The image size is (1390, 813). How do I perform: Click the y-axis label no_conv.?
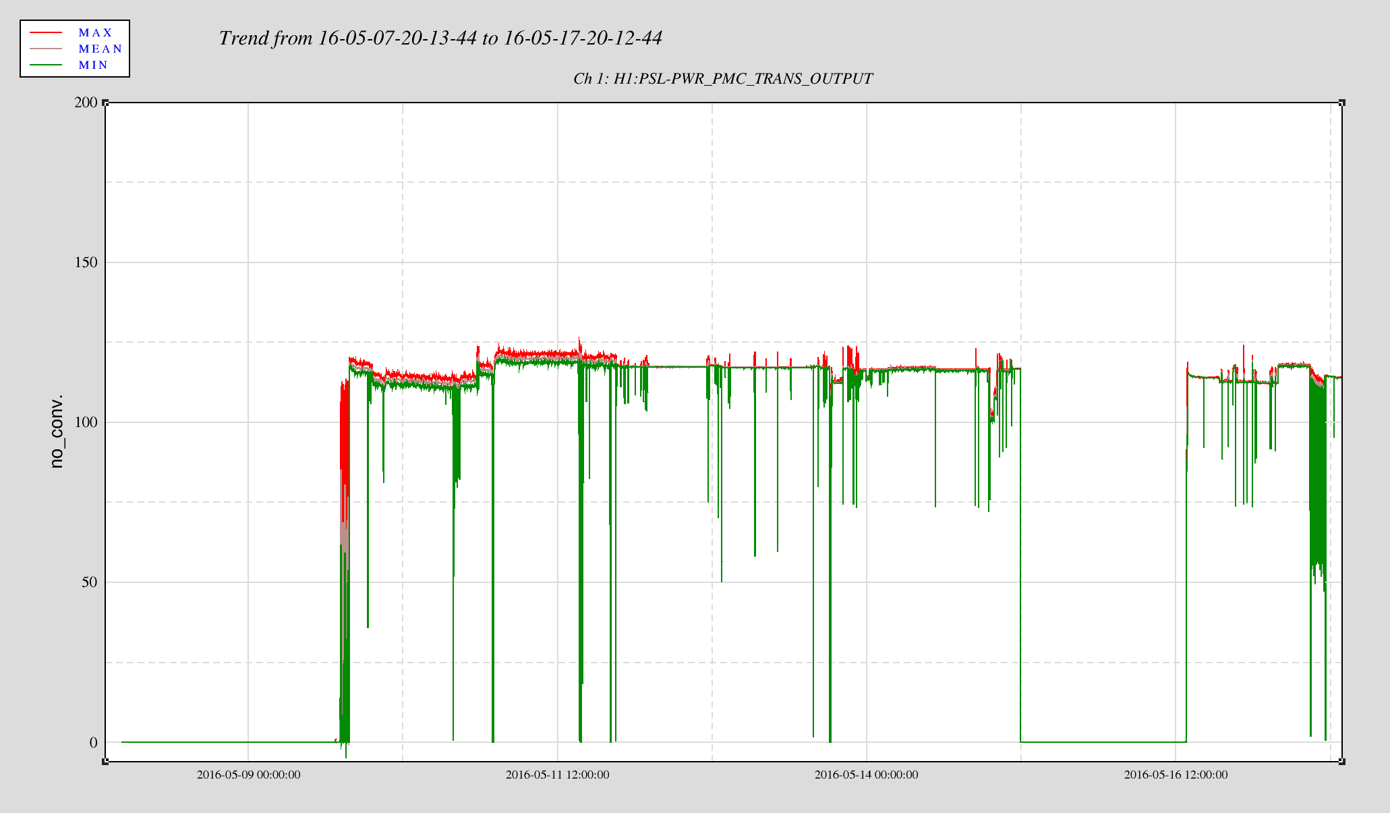(x=57, y=431)
